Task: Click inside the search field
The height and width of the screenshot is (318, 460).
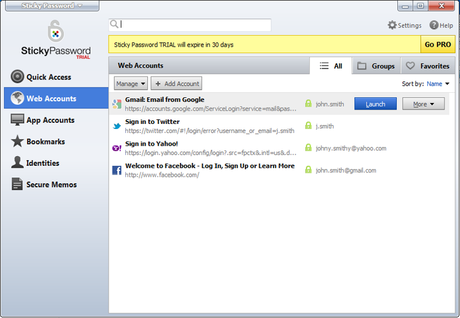Action: tap(190, 25)
